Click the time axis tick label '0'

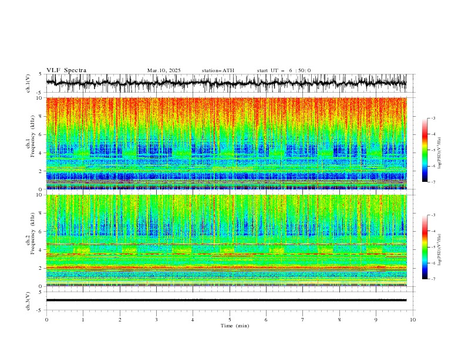[x=46, y=320]
